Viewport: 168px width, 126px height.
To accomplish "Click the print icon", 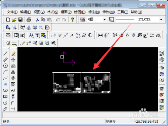I will point(29,19).
